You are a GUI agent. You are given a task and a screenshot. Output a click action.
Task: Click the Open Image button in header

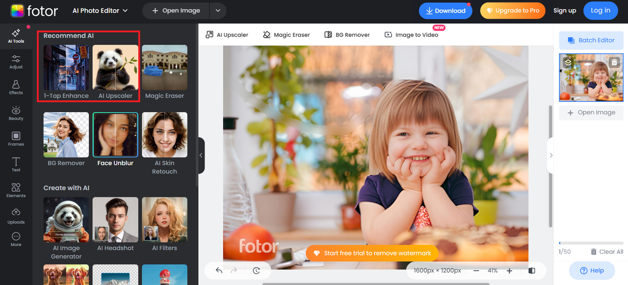point(176,10)
